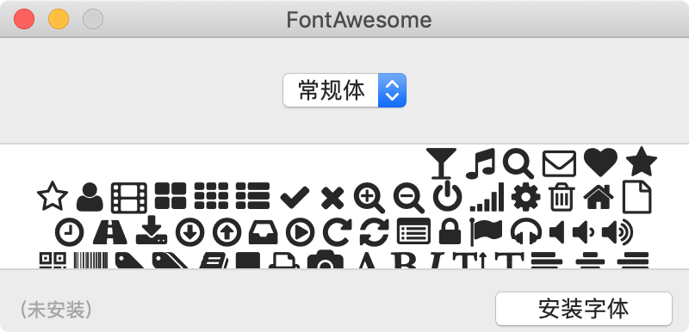Select the list-alt framed list glyph

pyautogui.click(x=413, y=231)
